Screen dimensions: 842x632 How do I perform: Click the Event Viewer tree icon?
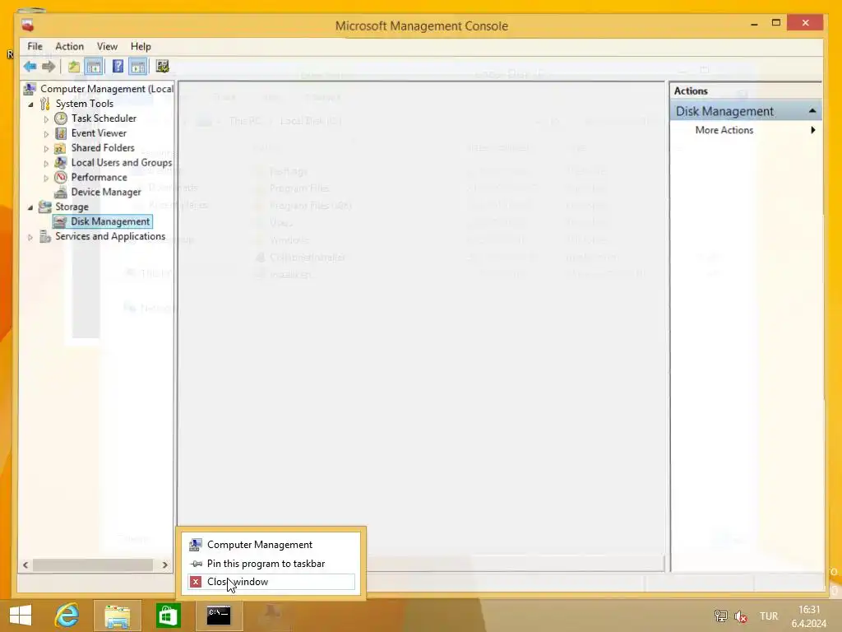61,132
